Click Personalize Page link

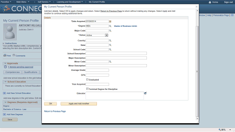coord(221,15)
